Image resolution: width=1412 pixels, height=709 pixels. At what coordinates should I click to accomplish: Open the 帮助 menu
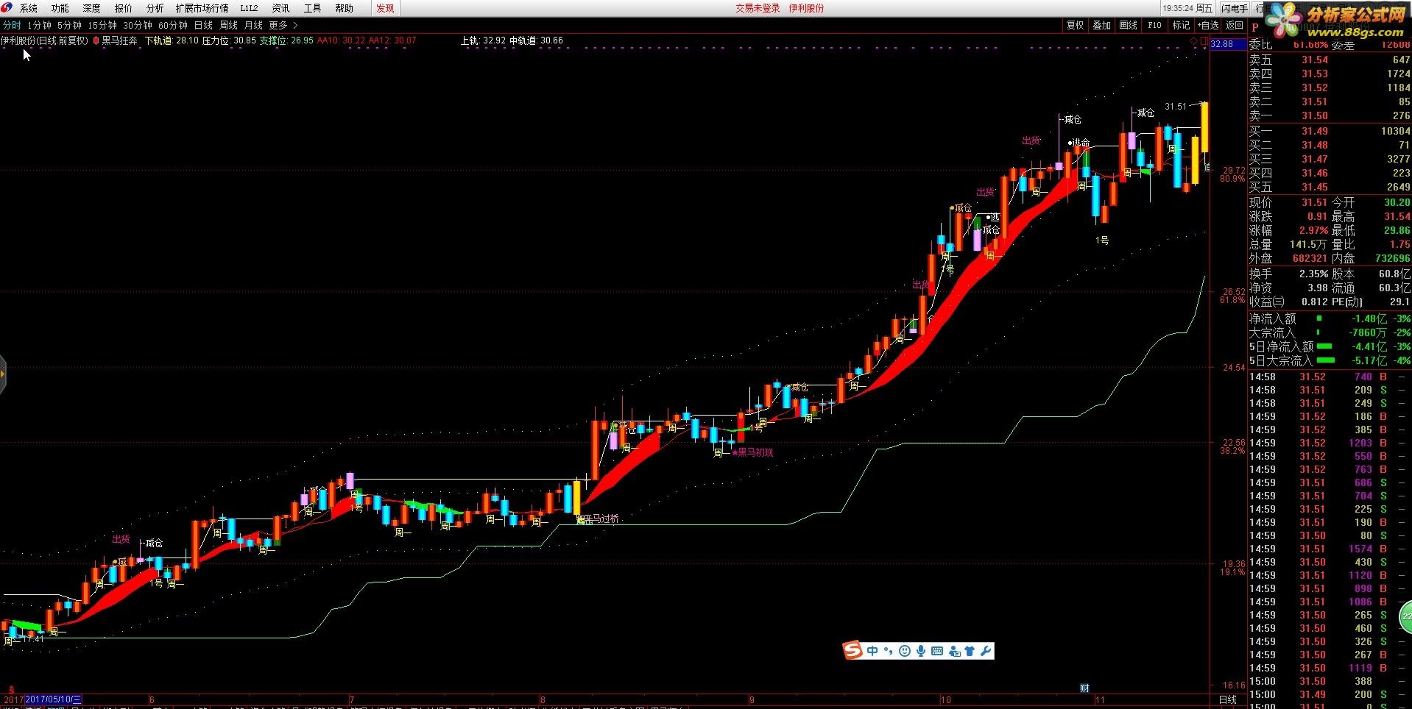[344, 8]
